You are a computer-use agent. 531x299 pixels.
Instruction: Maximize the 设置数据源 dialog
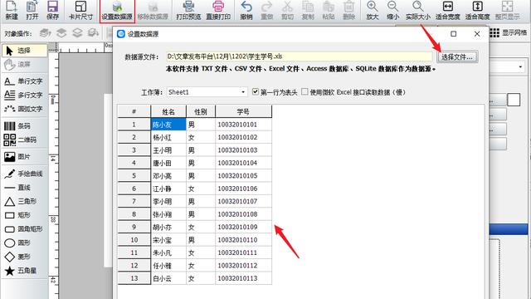454,34
